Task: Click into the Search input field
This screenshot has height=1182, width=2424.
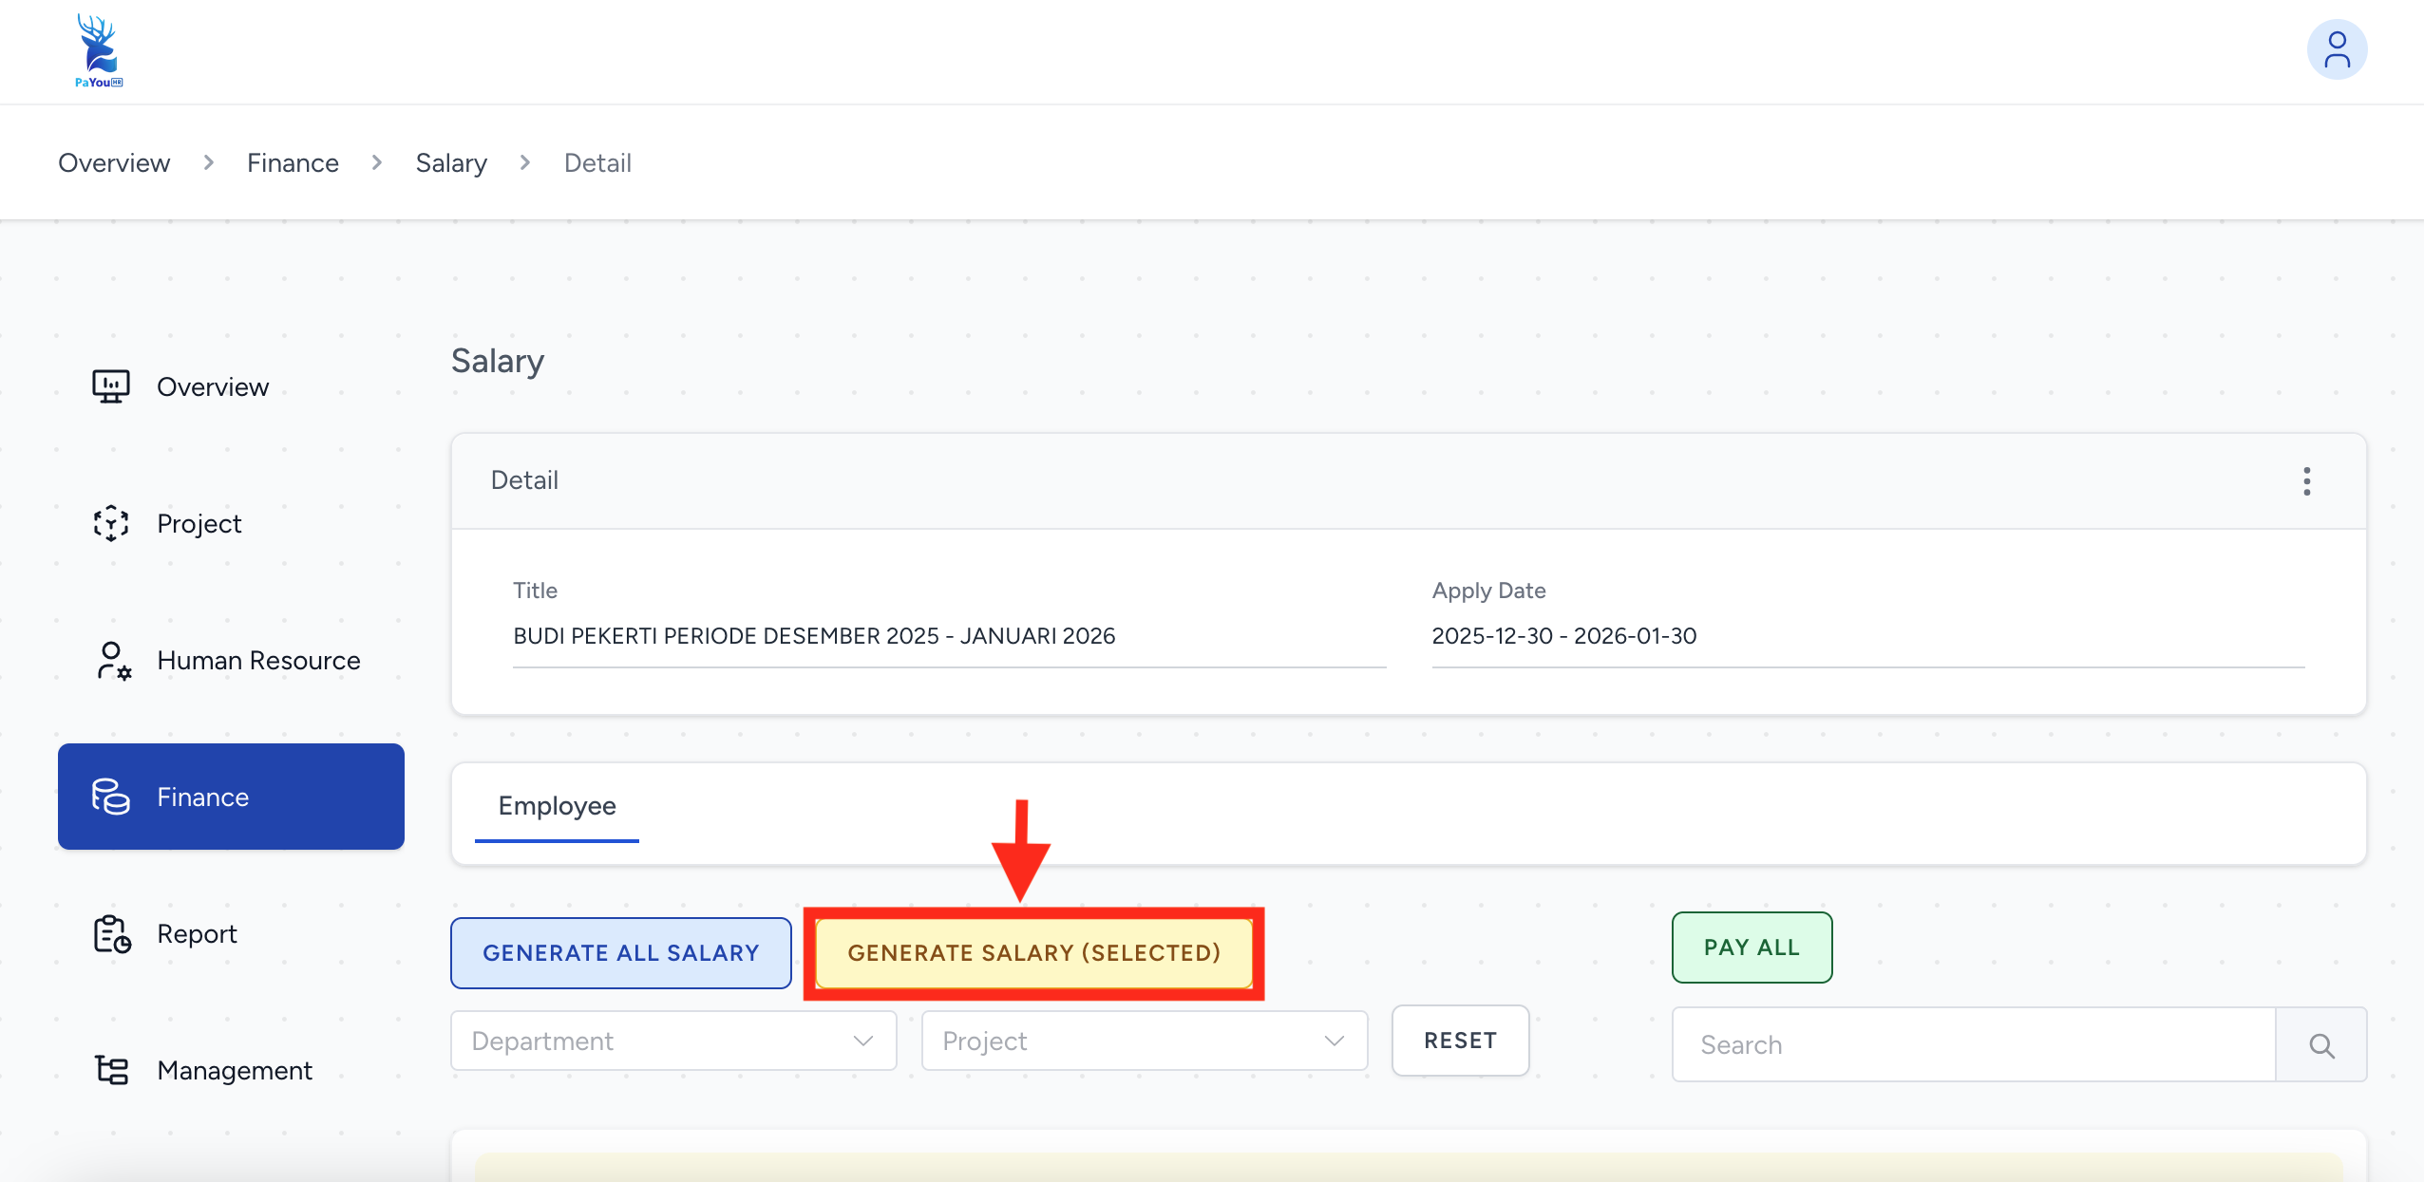Action: tap(1972, 1045)
